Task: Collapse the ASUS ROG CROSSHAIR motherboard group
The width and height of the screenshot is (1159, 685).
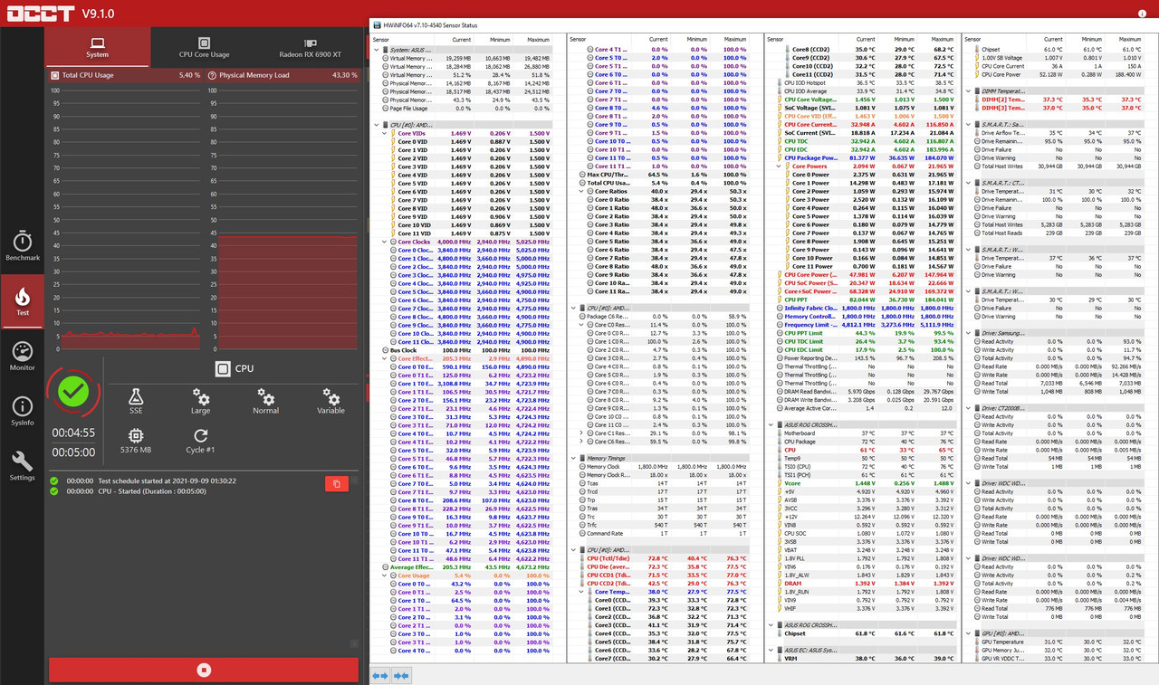Action: [x=771, y=424]
